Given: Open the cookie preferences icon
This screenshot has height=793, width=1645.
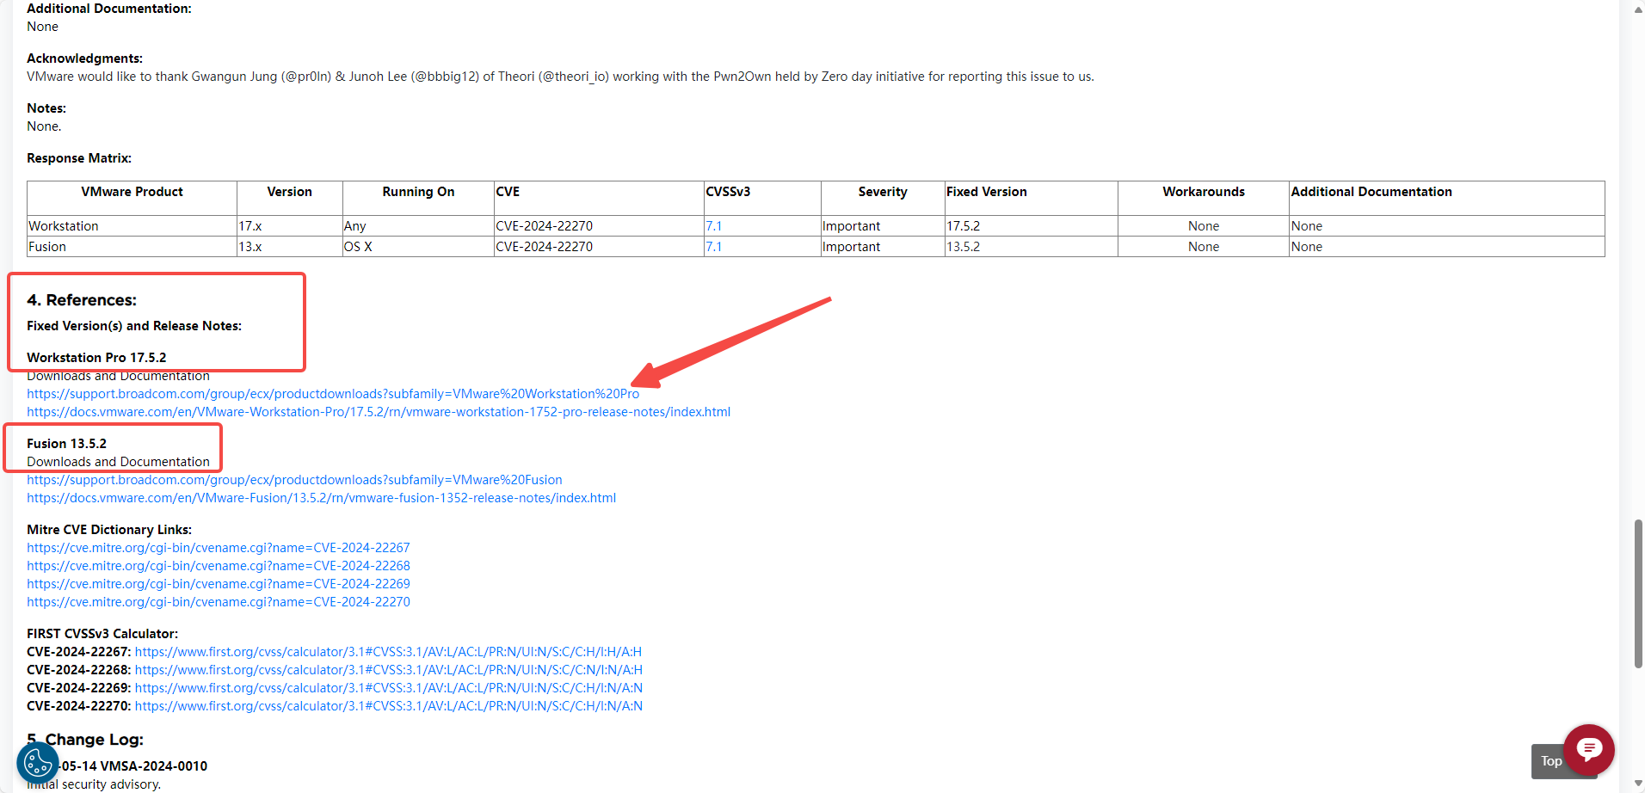Looking at the screenshot, I should pyautogui.click(x=38, y=762).
